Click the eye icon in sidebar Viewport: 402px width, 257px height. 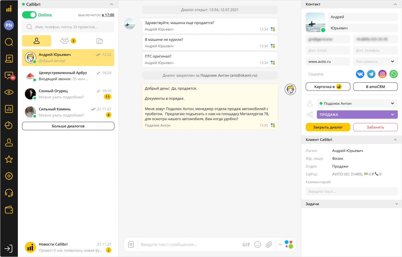click(x=9, y=92)
